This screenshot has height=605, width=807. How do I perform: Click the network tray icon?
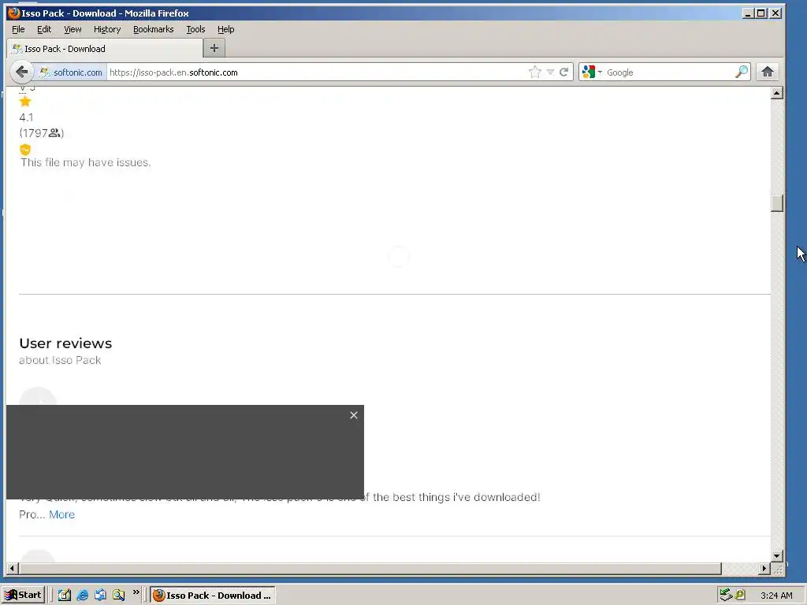726,595
